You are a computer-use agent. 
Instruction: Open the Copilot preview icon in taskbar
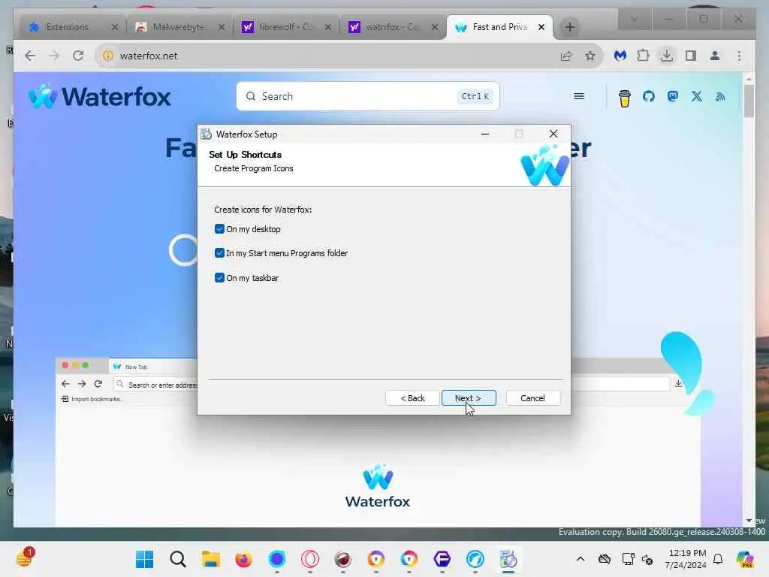745,559
